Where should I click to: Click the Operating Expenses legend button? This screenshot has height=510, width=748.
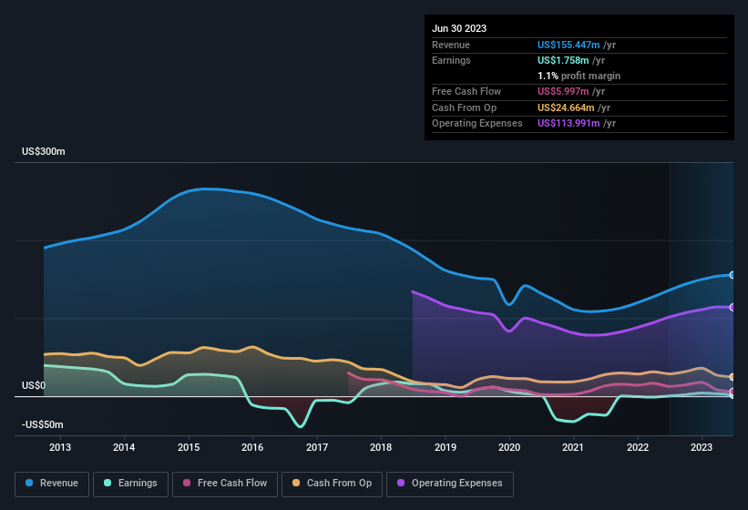coord(450,484)
